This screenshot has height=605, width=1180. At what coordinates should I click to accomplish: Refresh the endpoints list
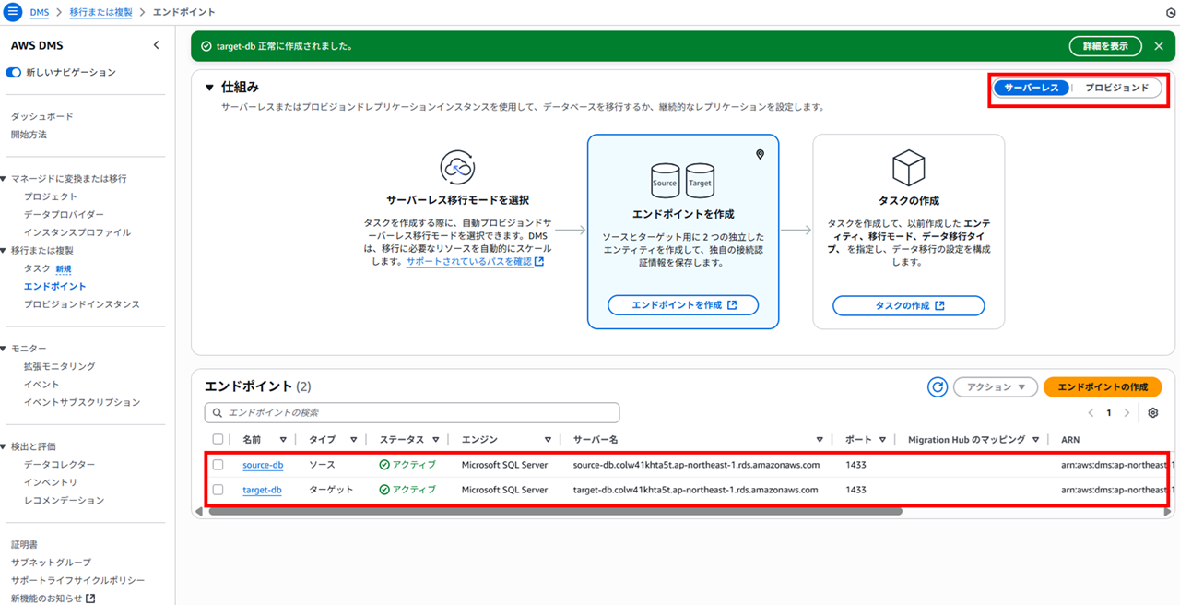938,387
